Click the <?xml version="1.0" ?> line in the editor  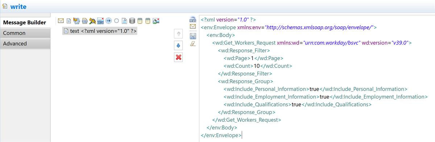click(x=229, y=20)
